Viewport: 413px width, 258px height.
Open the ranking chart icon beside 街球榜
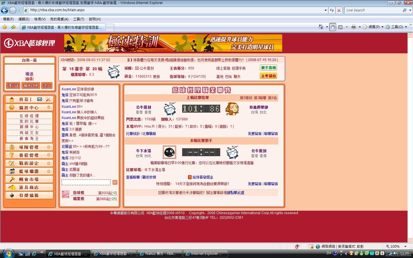(66, 194)
